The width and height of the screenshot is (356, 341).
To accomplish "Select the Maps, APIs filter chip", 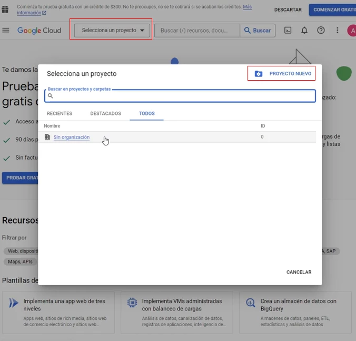I will (20, 262).
